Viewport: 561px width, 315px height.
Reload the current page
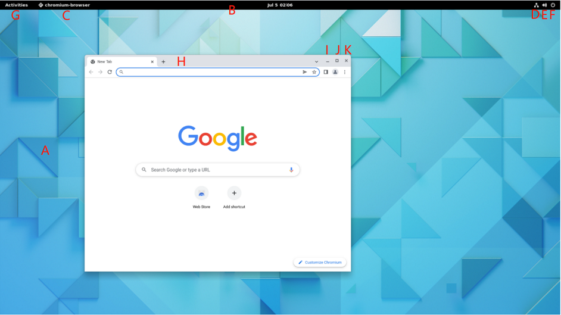(110, 72)
